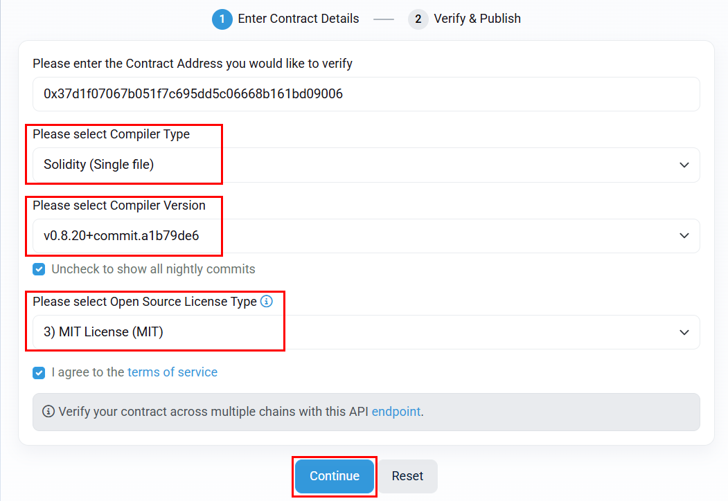This screenshot has width=728, height=501.
Task: Click the Compiler Type chevron arrow
Action: point(684,165)
